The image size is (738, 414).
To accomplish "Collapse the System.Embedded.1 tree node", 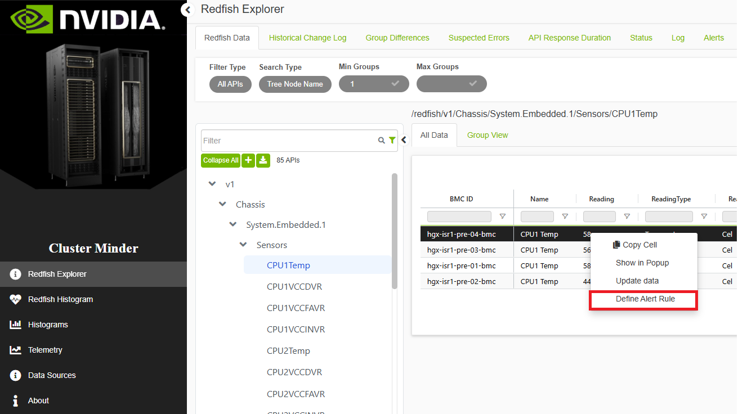I will [233, 224].
